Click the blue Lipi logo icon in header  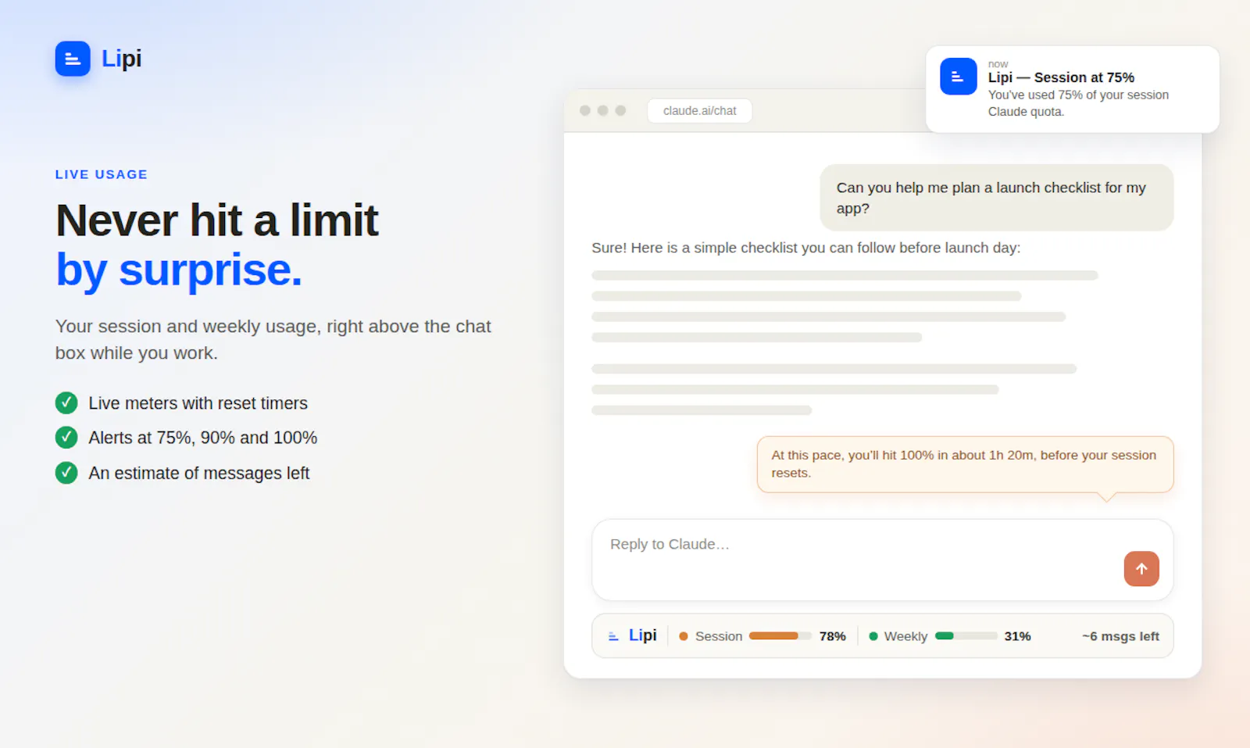[73, 59]
